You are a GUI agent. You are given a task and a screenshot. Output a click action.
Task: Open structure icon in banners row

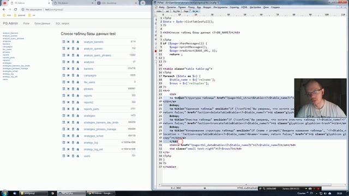point(64,69)
